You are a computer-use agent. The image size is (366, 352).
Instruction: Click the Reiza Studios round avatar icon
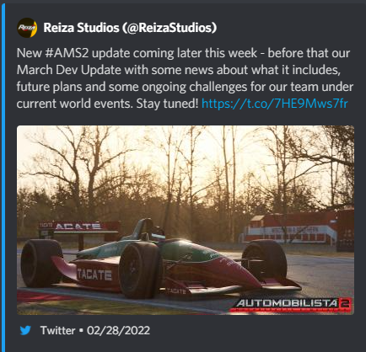[x=27, y=28]
